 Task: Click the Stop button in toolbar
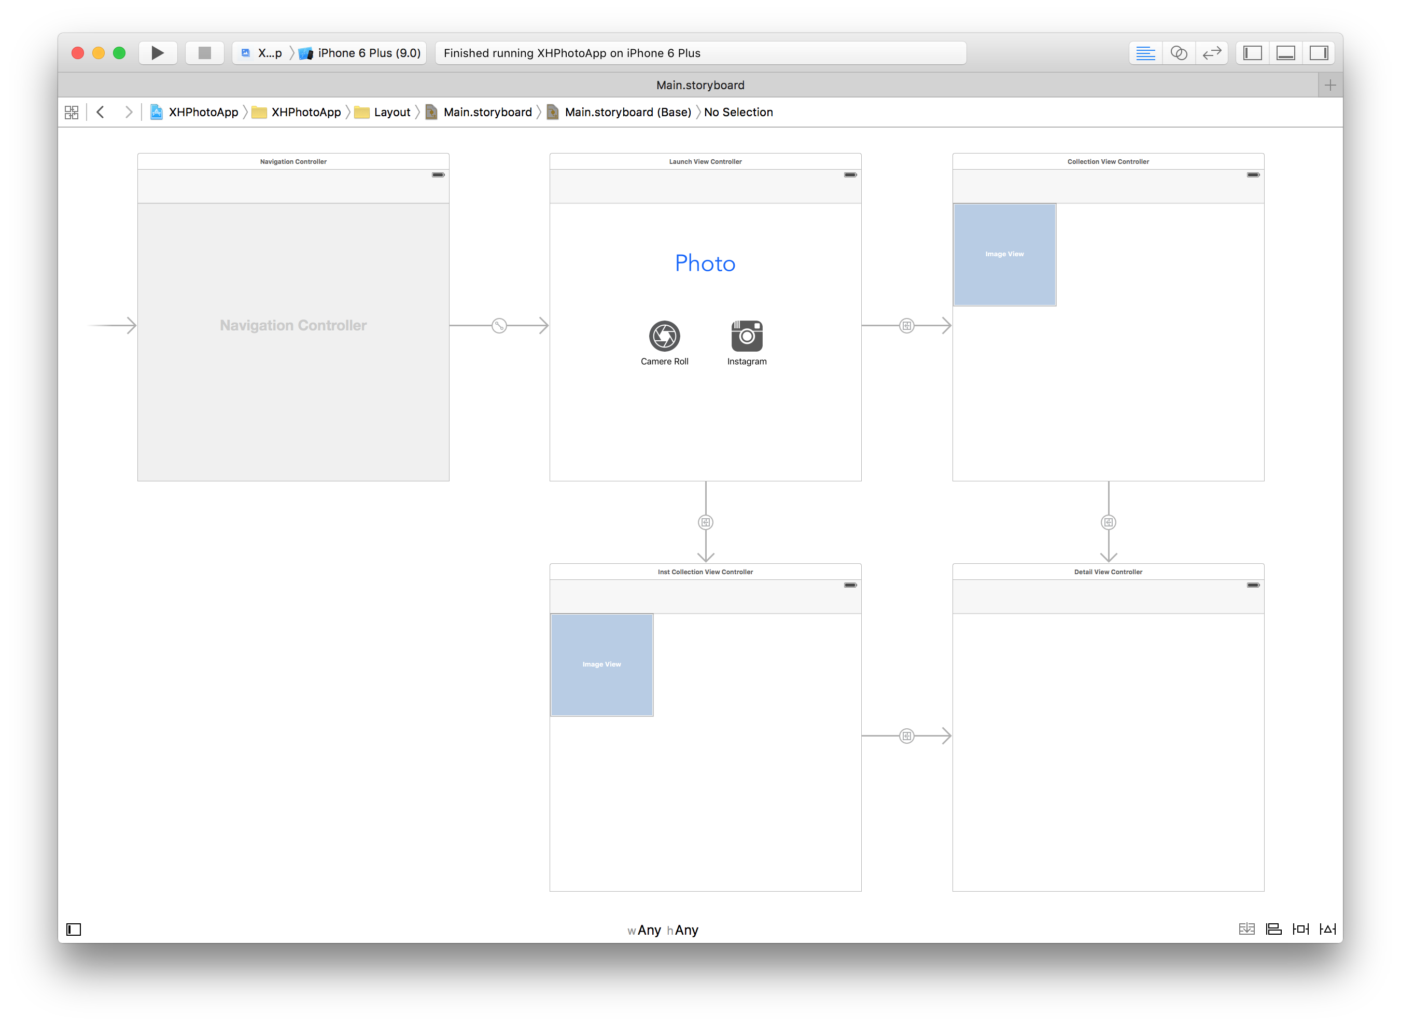coord(204,53)
